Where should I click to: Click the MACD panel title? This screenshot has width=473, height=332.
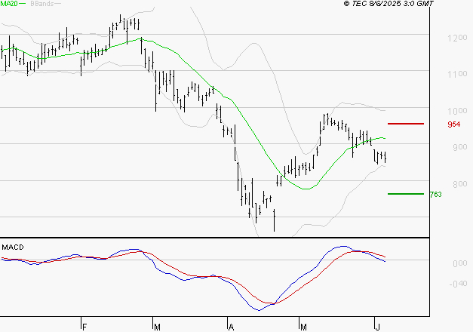[13, 247]
